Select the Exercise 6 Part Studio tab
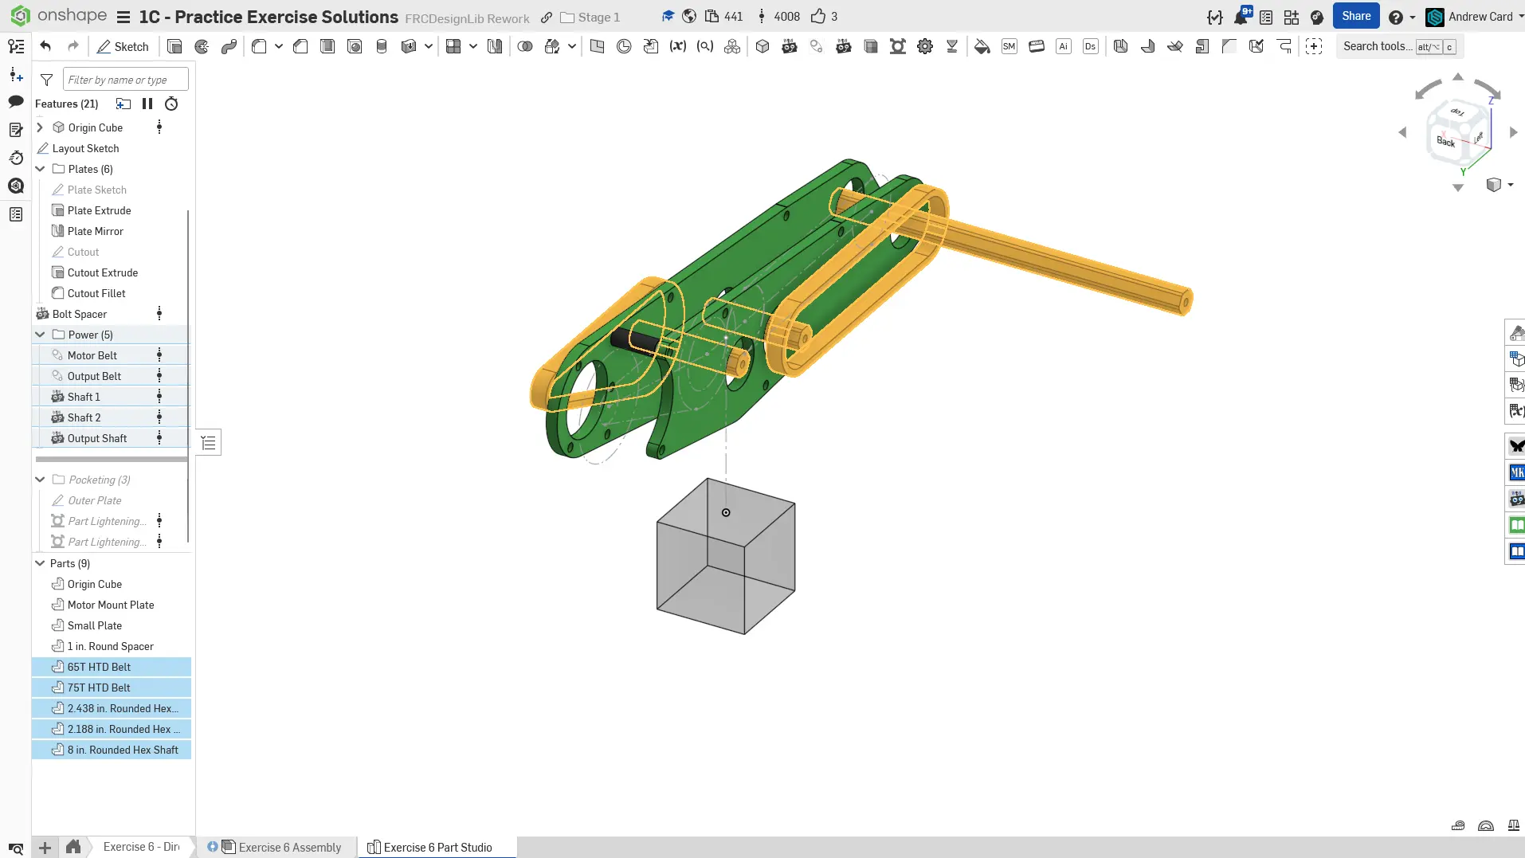The image size is (1525, 858). [x=437, y=848]
